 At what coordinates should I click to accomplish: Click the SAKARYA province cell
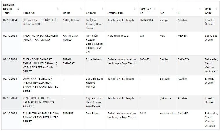pos(190,65)
